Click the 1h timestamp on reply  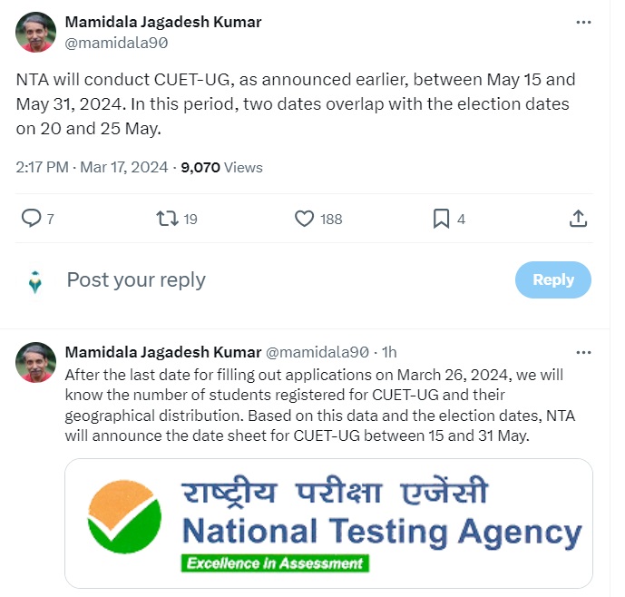click(x=388, y=352)
